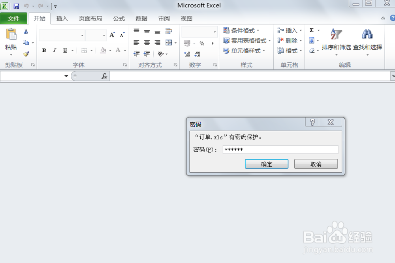Apply percent style
The height and width of the screenshot is (263, 395).
[x=202, y=43]
